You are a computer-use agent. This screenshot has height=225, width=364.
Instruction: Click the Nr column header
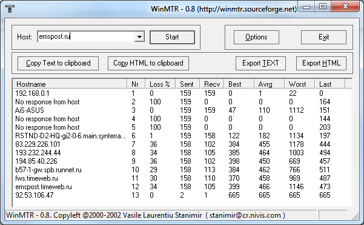(136, 84)
